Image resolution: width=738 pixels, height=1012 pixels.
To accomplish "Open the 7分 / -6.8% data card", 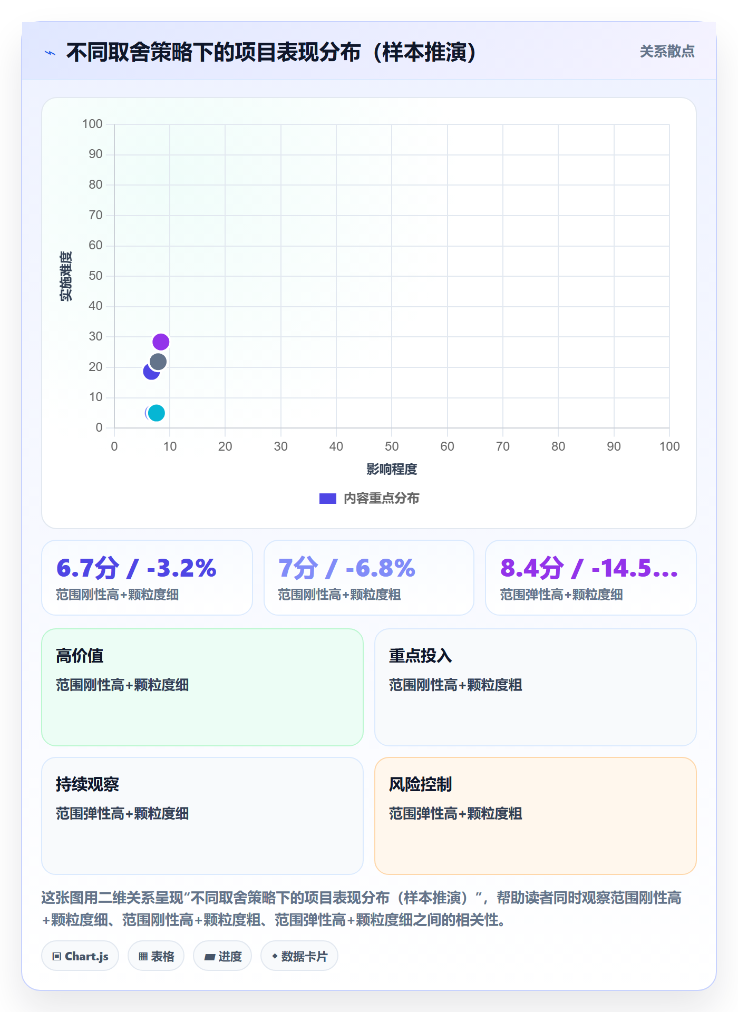I will pyautogui.click(x=369, y=578).
